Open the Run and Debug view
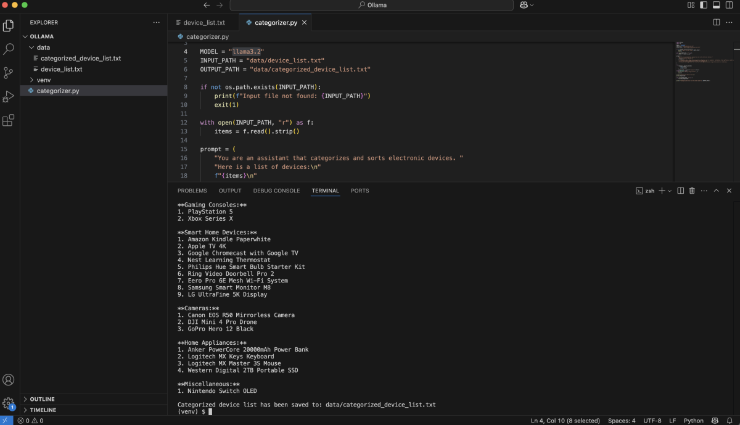 (9, 97)
